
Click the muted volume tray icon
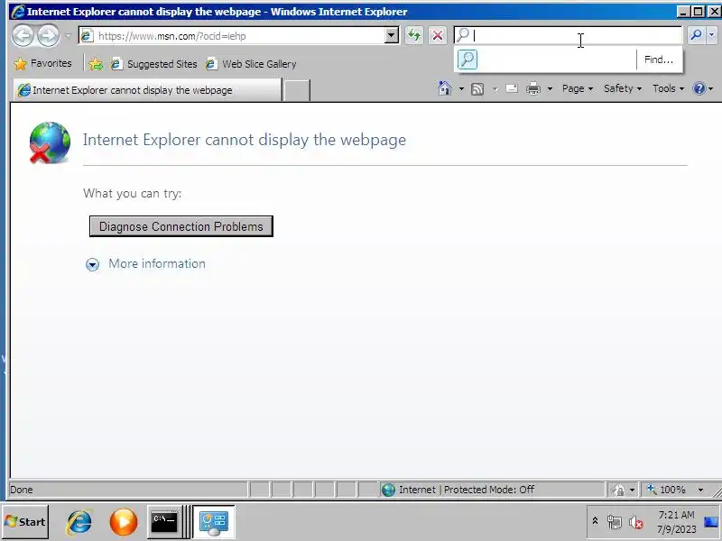636,522
